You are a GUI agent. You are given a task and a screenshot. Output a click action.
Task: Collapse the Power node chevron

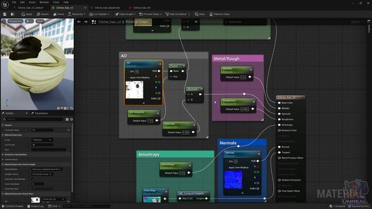[184, 66]
